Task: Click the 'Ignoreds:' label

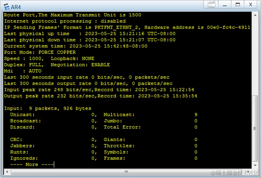Action: (24, 158)
